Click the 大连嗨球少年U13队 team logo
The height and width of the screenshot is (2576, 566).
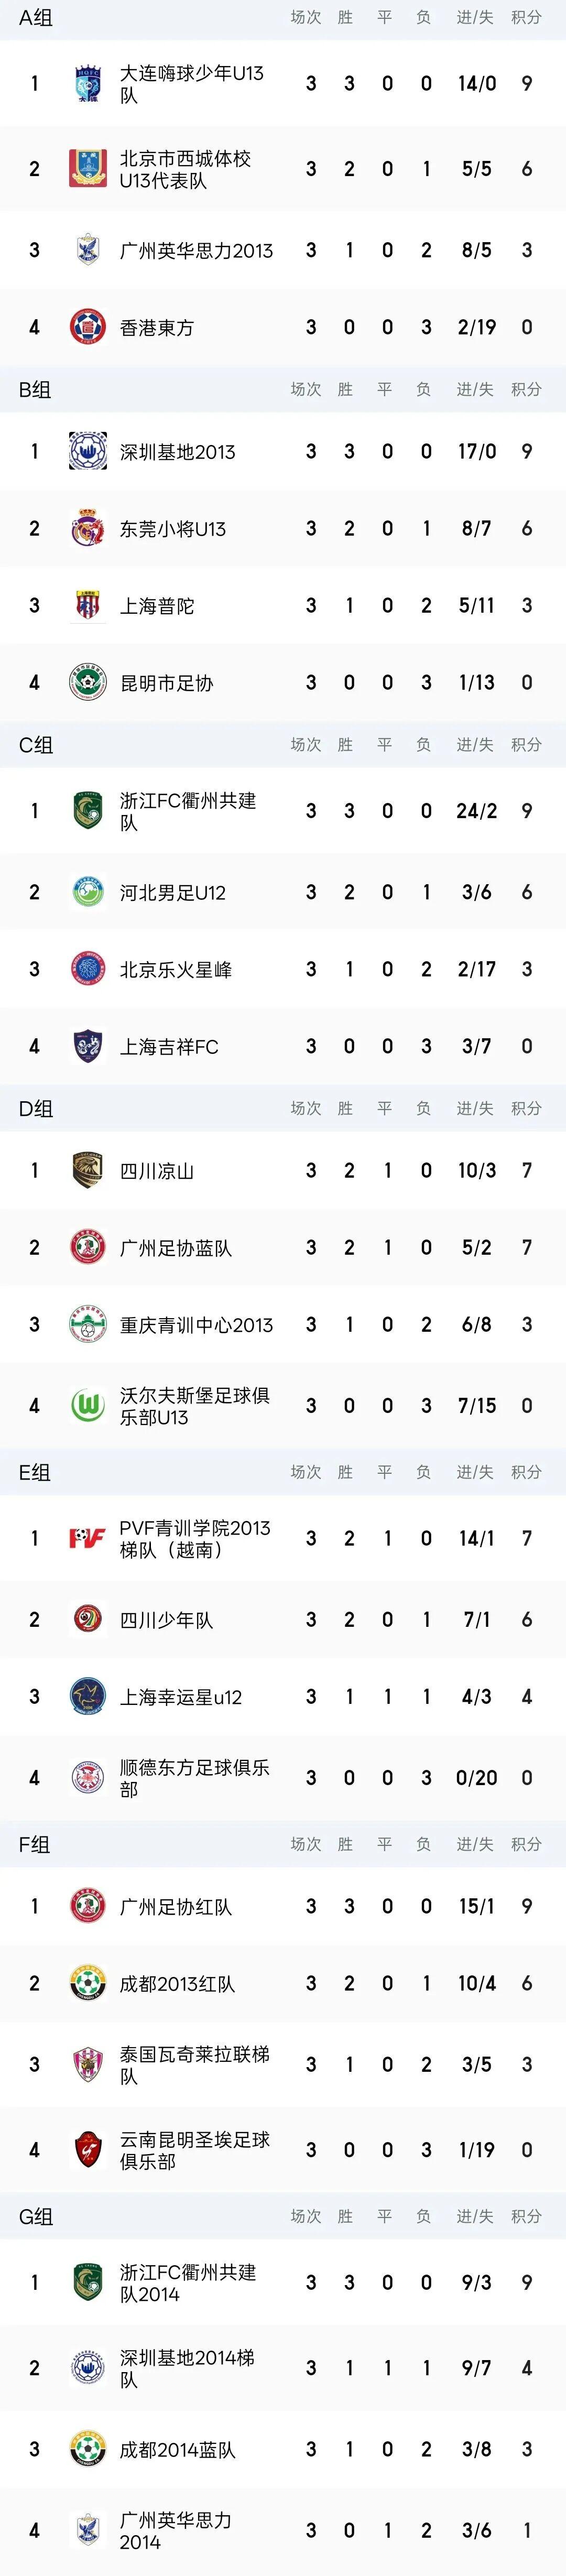click(88, 84)
